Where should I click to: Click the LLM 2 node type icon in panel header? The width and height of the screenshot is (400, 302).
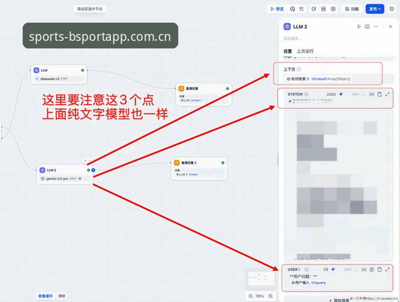pos(287,26)
